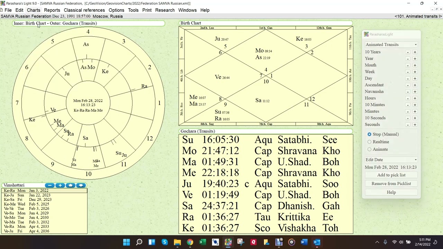Select Ke-Ju dasha row Jan 22, 2023
Viewport: 443px width, 249px height.
click(x=45, y=195)
